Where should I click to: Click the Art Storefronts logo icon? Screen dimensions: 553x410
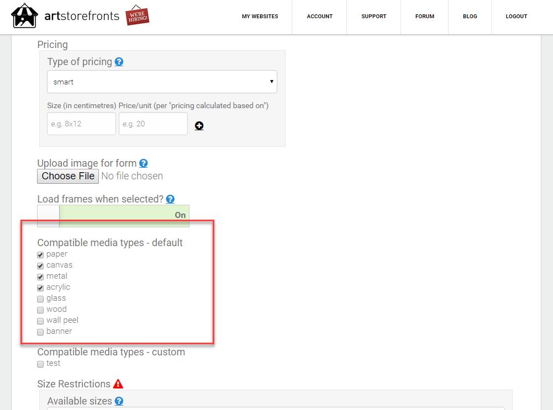24,15
